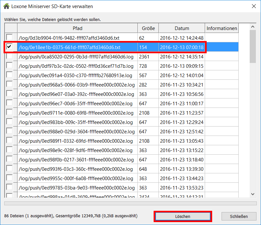This screenshot has width=261, height=225.
Task: Click the Informationen column header
Action: point(222,28)
